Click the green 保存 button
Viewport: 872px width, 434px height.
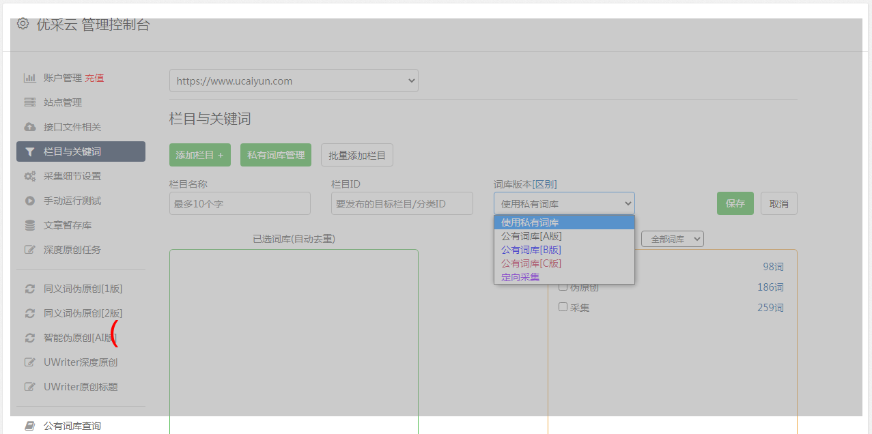tap(735, 203)
